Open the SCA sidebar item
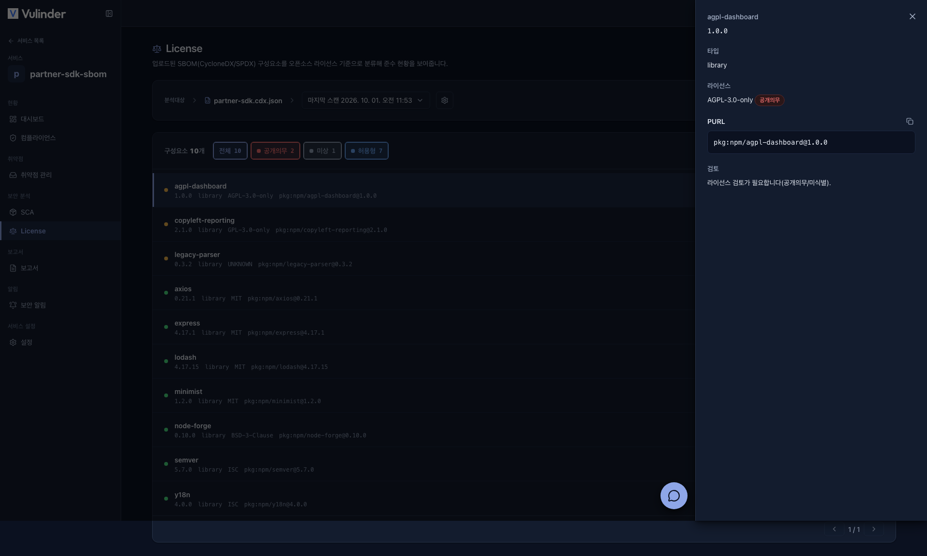This screenshot has height=556, width=927. [60, 212]
